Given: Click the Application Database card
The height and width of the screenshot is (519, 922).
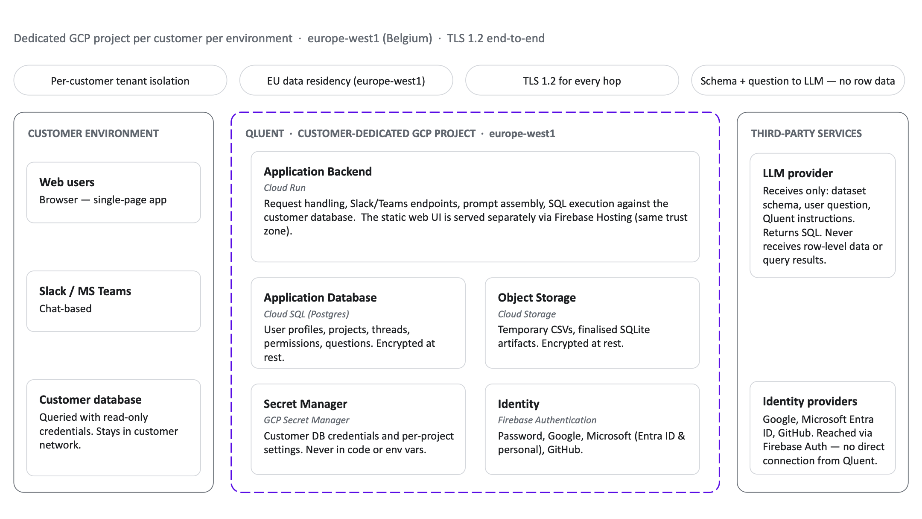Looking at the screenshot, I should point(358,323).
